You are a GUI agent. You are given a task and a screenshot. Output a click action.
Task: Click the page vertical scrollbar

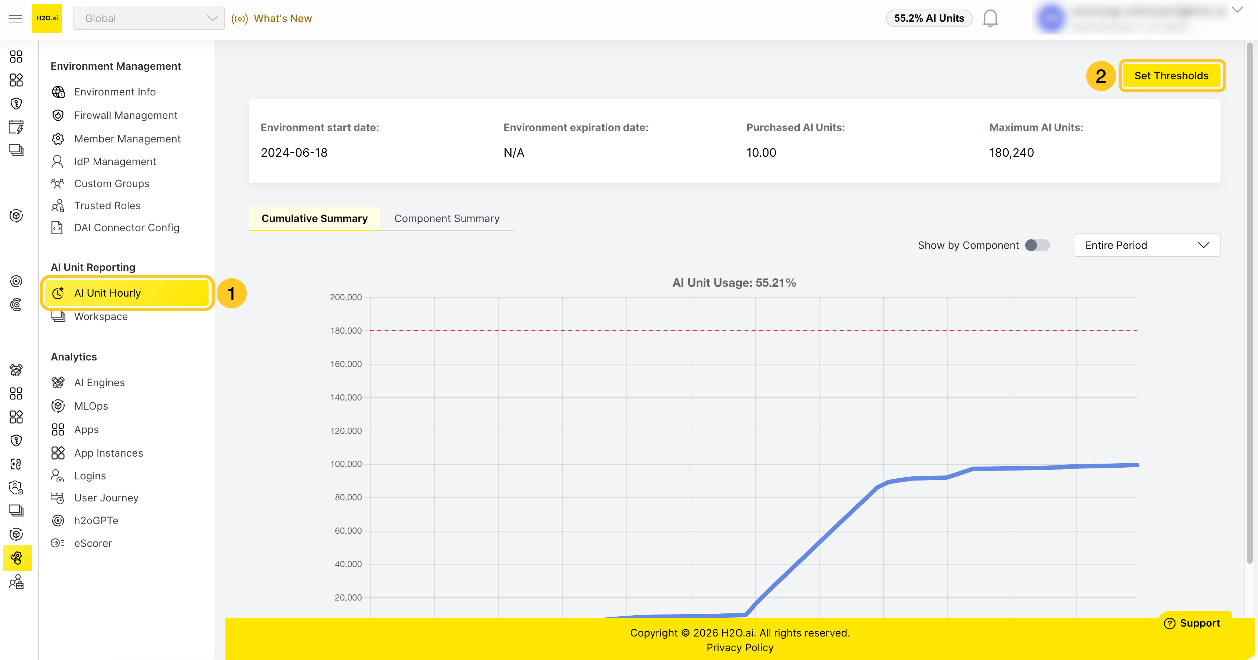click(x=1250, y=303)
